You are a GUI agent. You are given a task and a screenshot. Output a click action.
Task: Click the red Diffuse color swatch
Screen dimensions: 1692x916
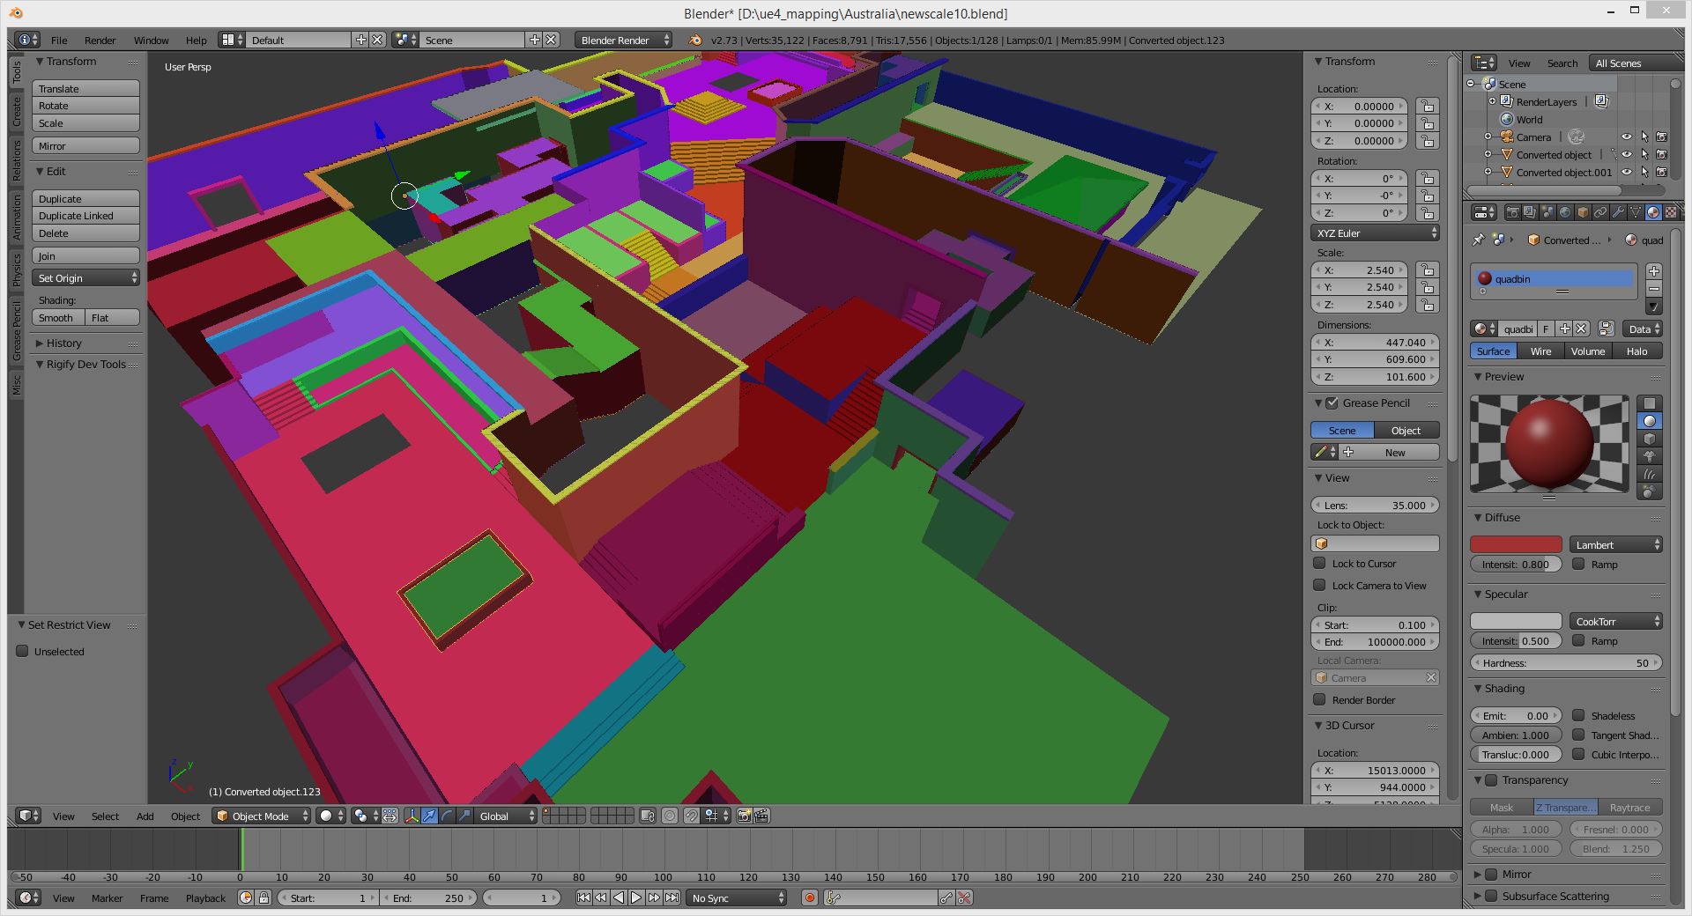[x=1515, y=544]
